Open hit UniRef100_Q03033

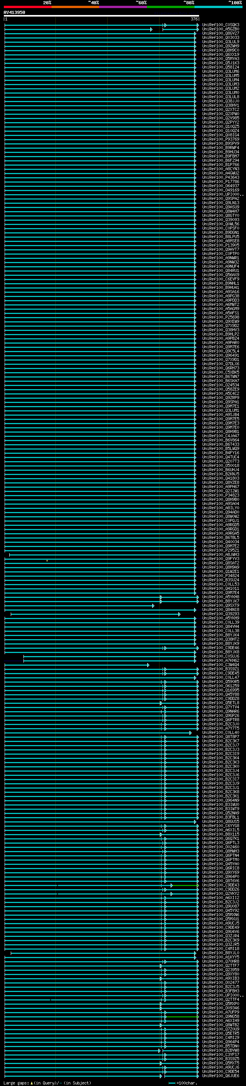[221, 37]
